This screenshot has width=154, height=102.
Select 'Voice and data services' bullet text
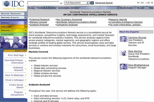click(46, 96)
